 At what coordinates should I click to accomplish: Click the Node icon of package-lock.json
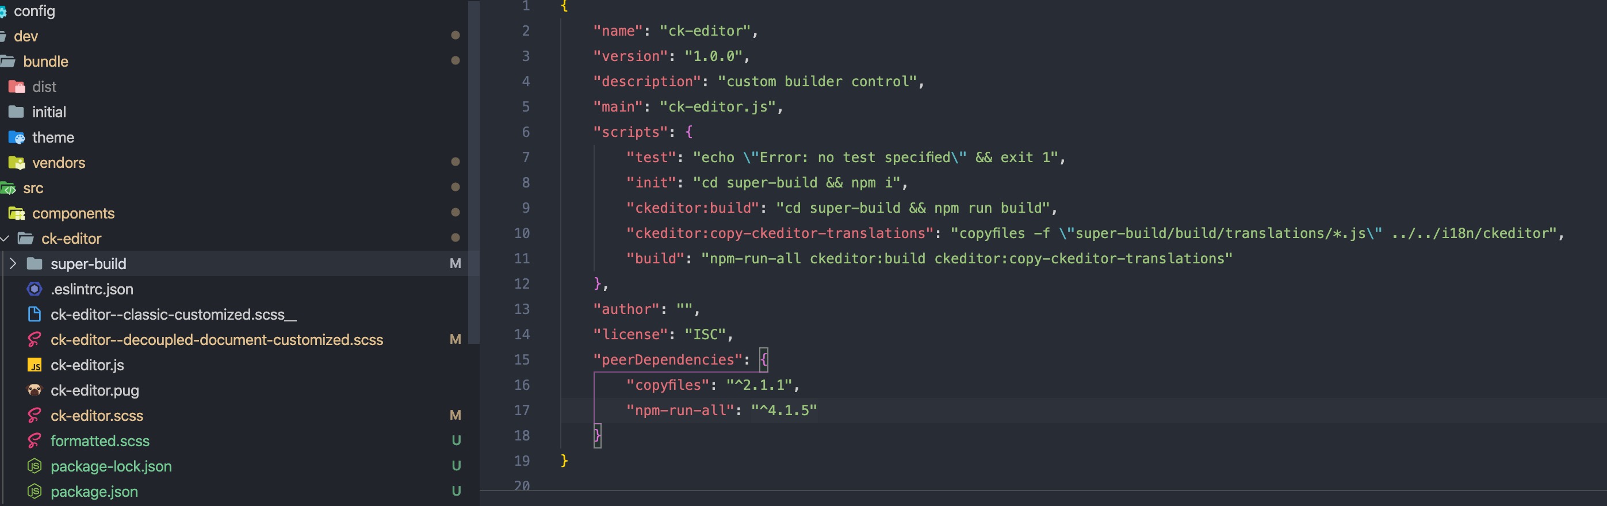pyautogui.click(x=35, y=466)
